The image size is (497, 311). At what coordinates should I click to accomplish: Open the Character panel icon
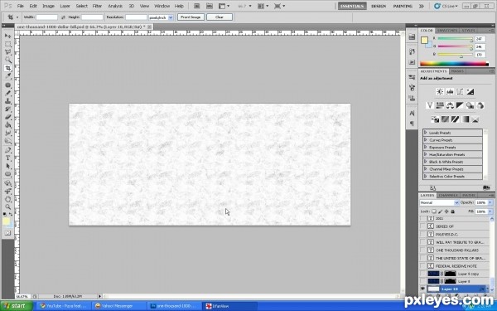click(x=412, y=113)
